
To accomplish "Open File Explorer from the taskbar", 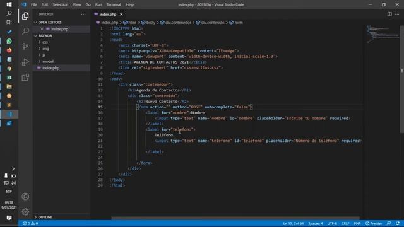I will [x=9, y=87].
